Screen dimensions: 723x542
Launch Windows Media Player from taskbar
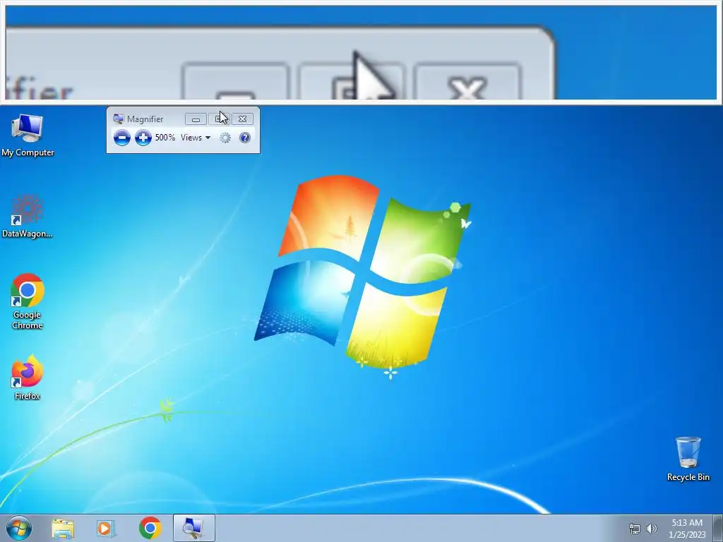coord(106,528)
